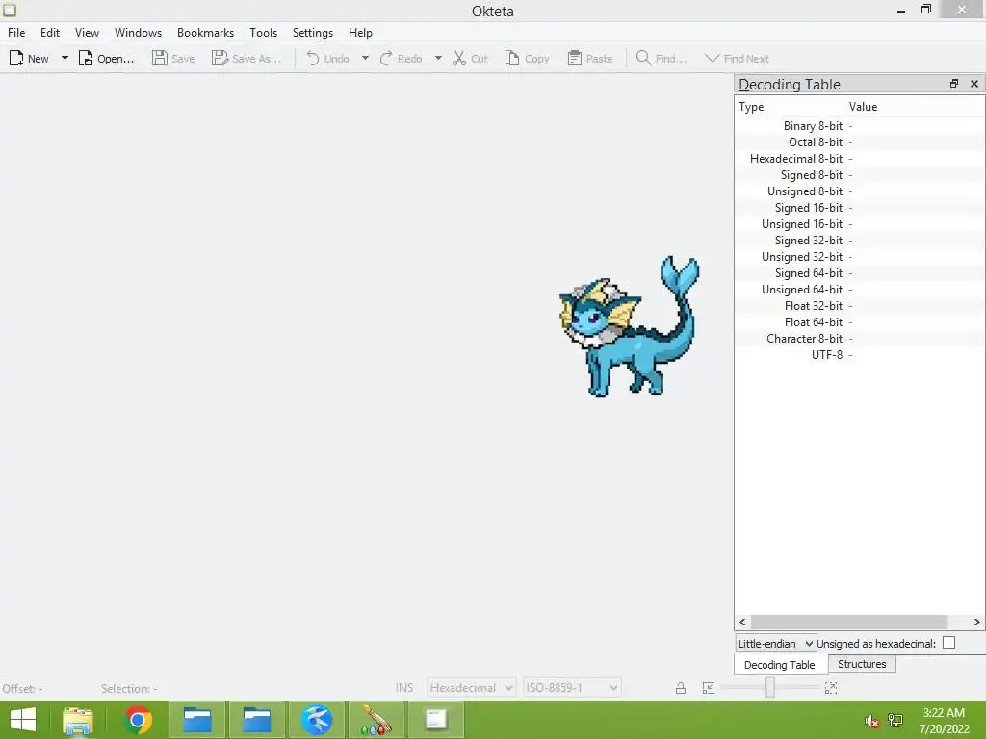The image size is (986, 739).
Task: Click the Decoding Table left scroll arrow
Action: tap(742, 623)
